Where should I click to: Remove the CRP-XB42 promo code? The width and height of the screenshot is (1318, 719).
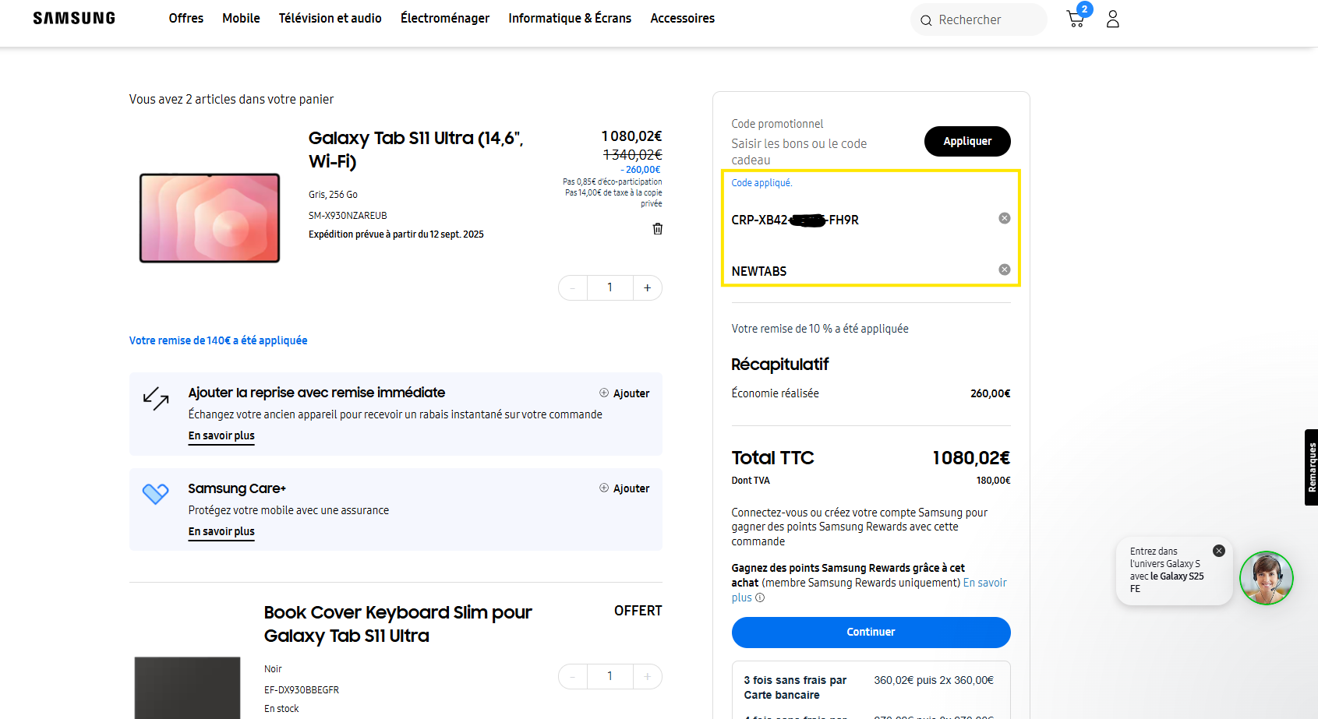1005,218
